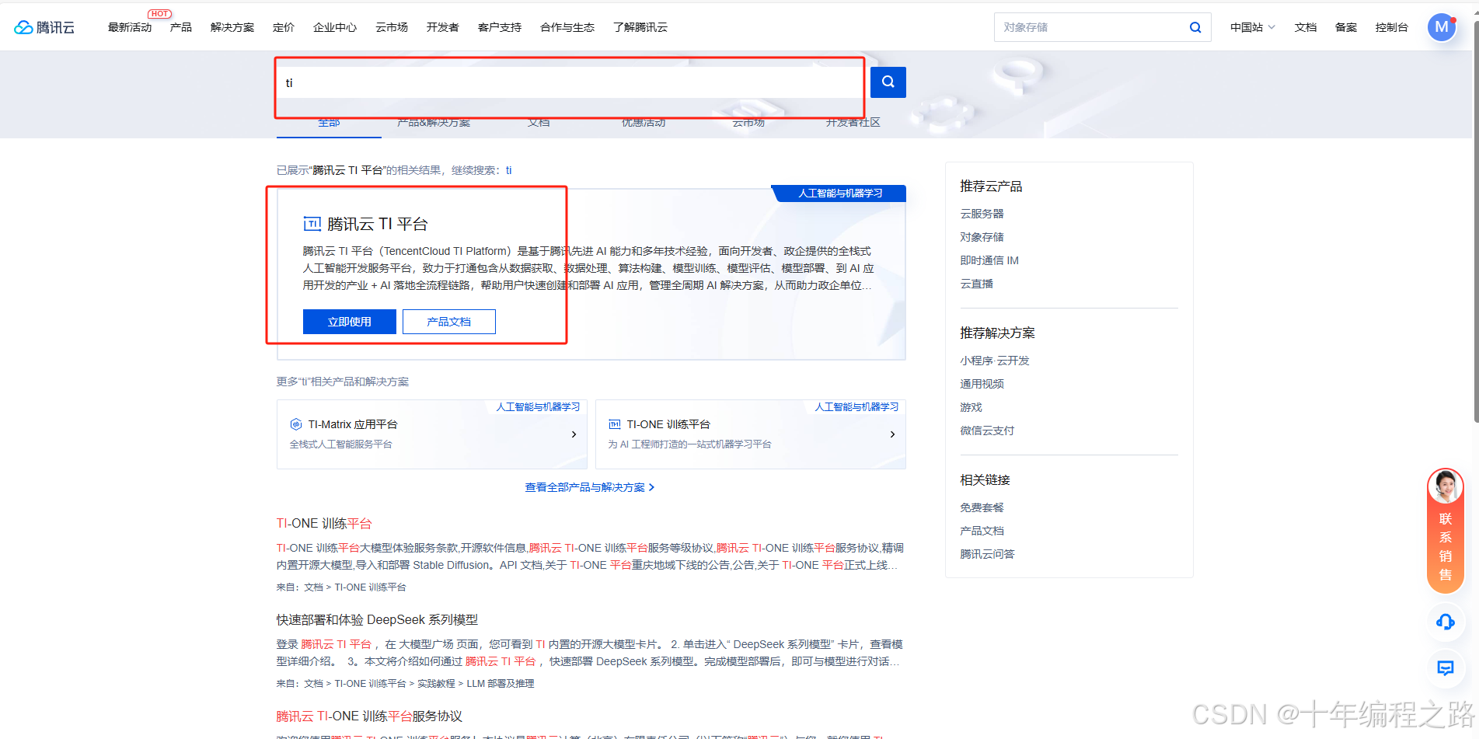Open TI-Matrix card chevron arrow
The image size is (1479, 739).
pyautogui.click(x=574, y=434)
